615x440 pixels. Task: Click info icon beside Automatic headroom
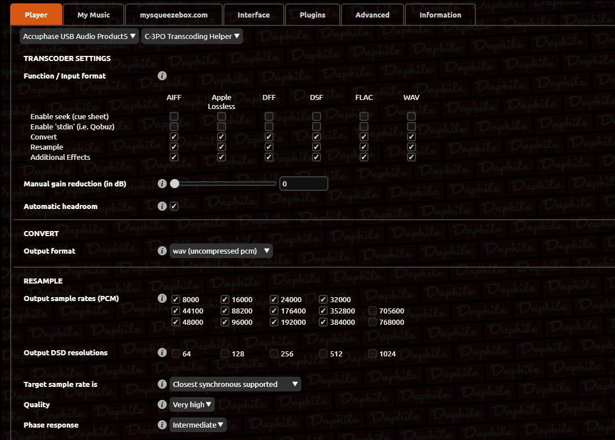click(x=162, y=206)
